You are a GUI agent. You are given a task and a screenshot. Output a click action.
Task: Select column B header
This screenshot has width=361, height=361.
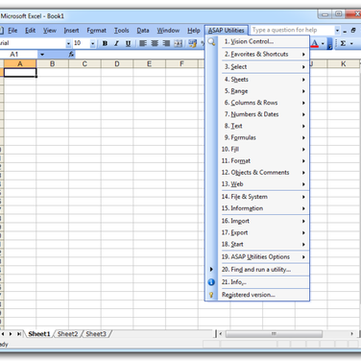pos(52,64)
